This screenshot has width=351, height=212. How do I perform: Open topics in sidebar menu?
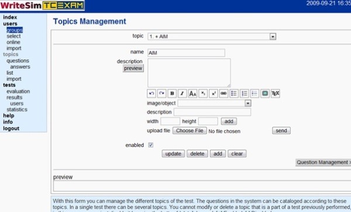click(x=11, y=54)
